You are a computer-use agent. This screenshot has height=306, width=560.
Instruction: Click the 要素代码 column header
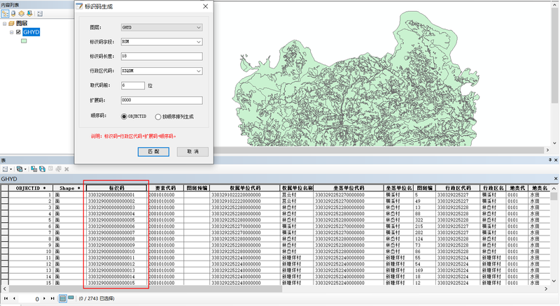pos(166,188)
